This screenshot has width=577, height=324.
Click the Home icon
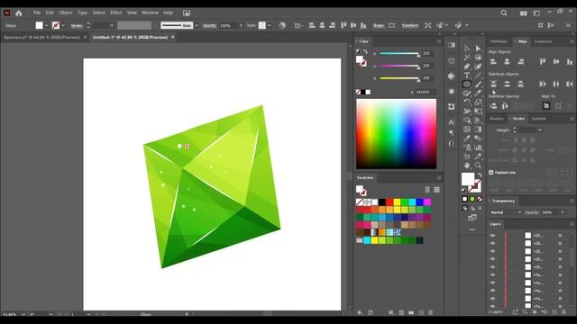point(19,13)
